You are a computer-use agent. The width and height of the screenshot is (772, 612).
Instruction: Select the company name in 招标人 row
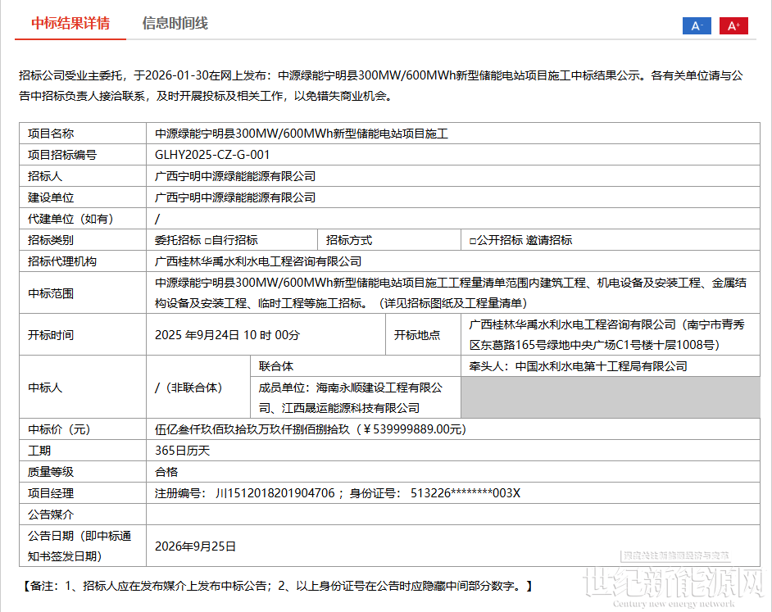[235, 176]
